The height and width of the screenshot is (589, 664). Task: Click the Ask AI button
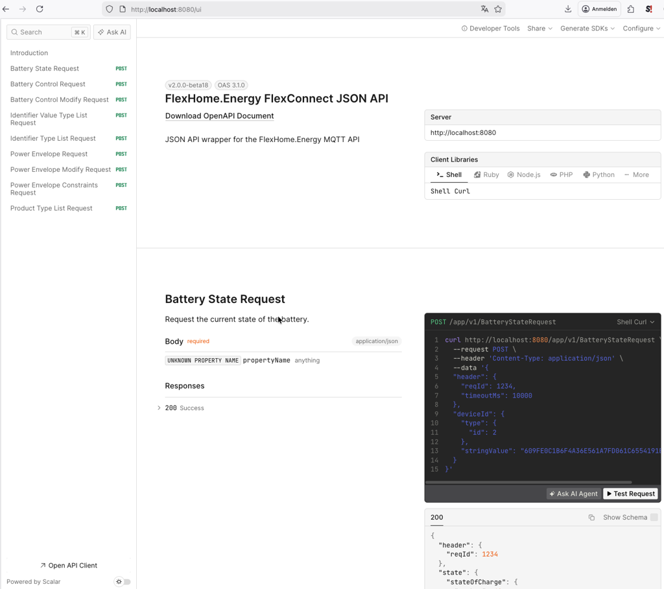[112, 32]
